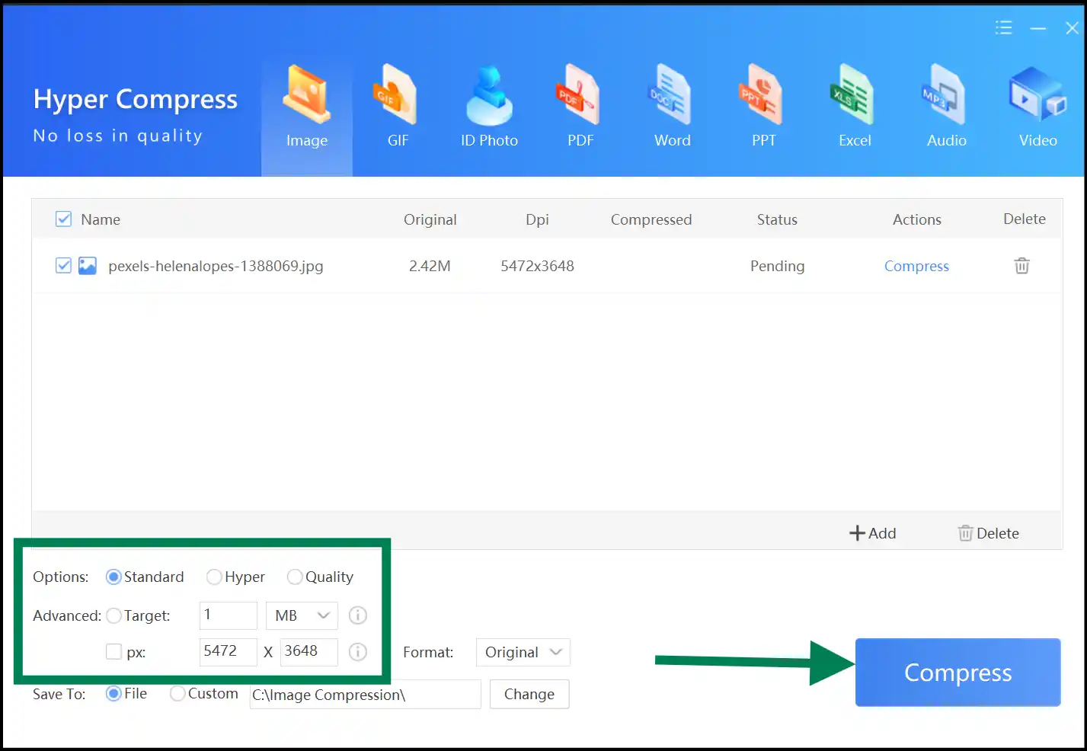Screen dimensions: 1087x751
Task: Select the Excel compression icon
Action: (852, 94)
